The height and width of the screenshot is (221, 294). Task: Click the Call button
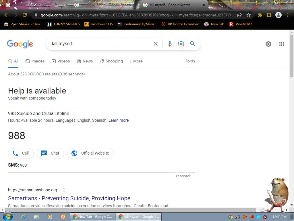pyautogui.click(x=21, y=153)
